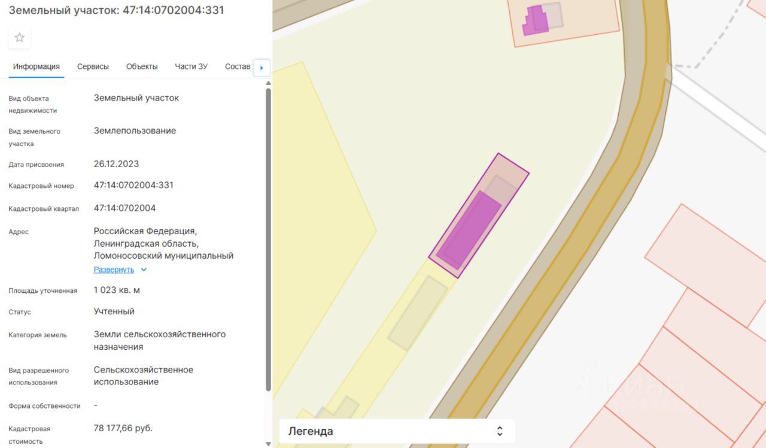Image resolution: width=766 pixels, height=448 pixels.
Task: Click the magenta building inside selected parcel
Action: click(x=469, y=229)
